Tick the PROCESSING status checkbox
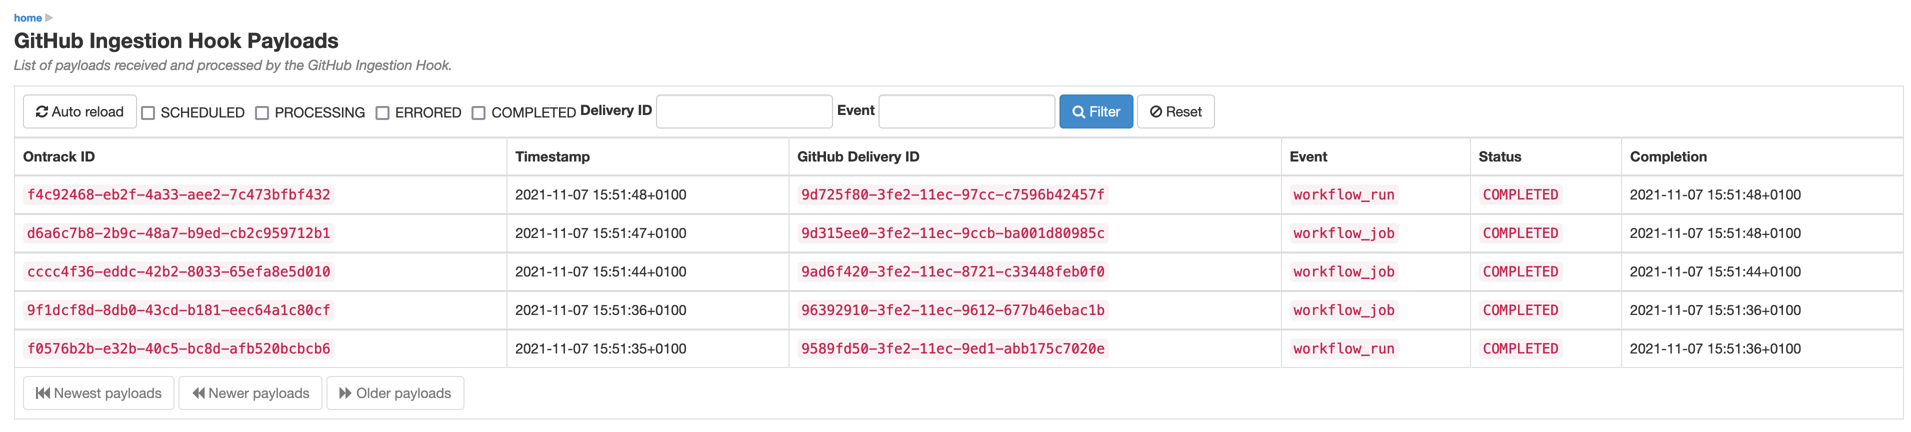The height and width of the screenshot is (432, 1911). point(262,113)
